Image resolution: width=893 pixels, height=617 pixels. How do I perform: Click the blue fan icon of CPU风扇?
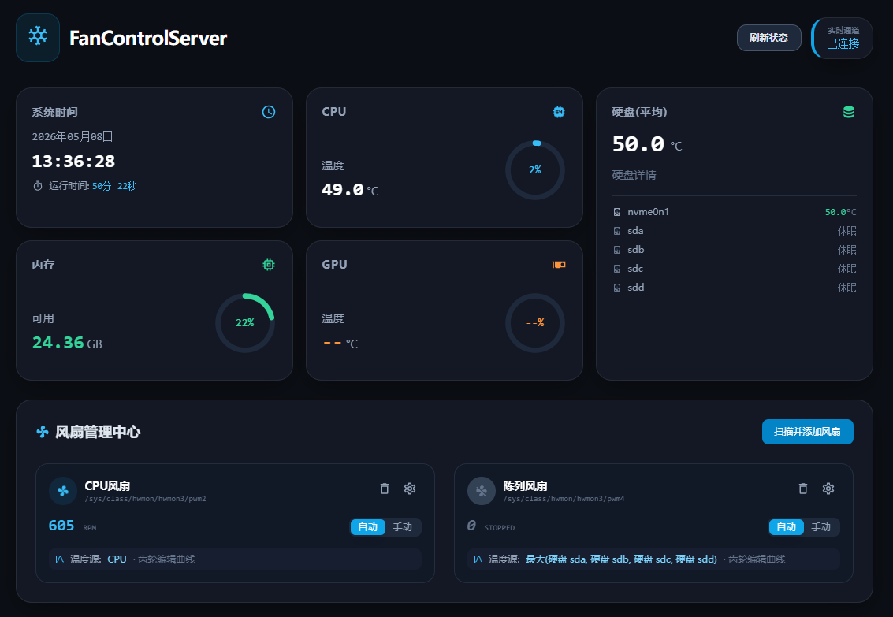[x=63, y=491]
